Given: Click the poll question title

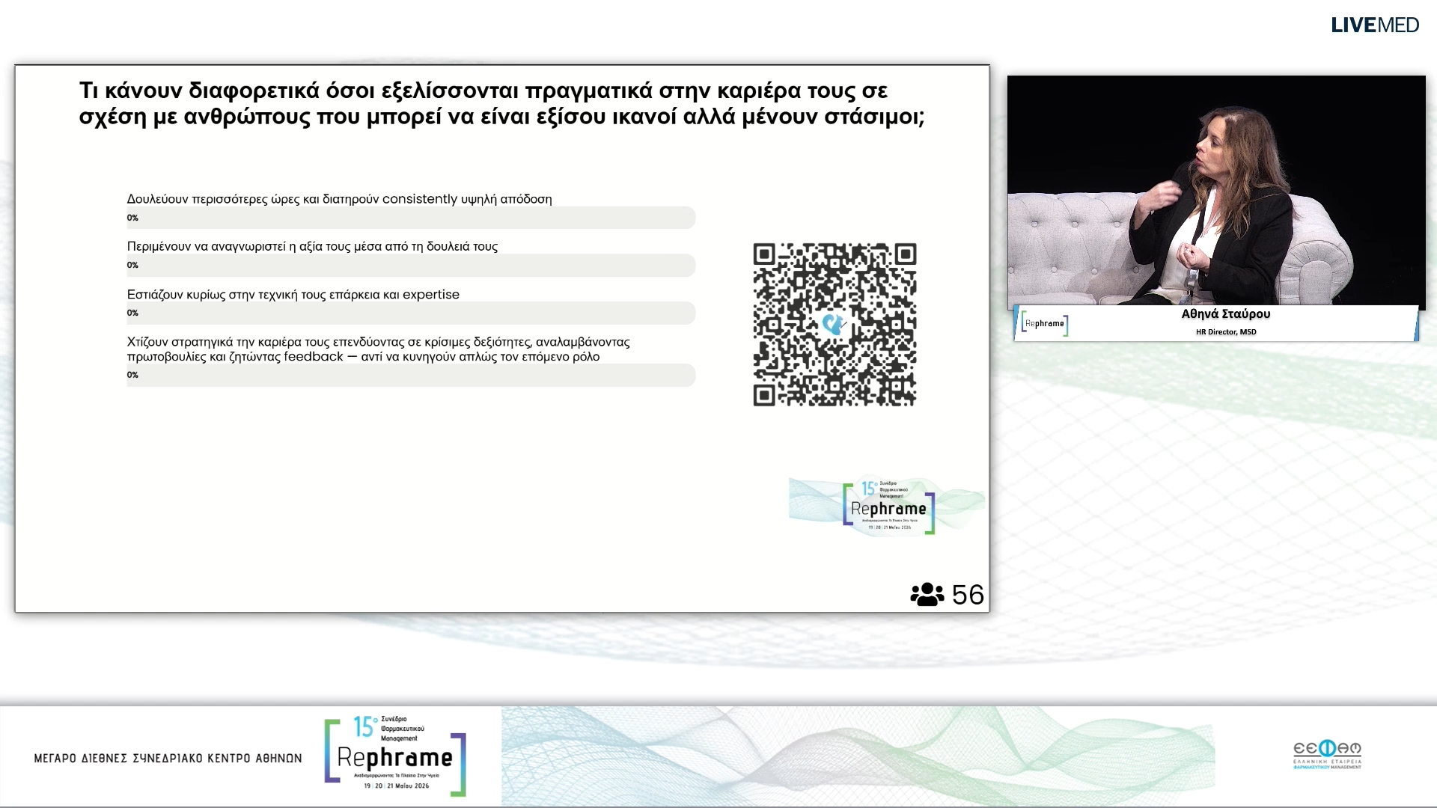Looking at the screenshot, I should [x=501, y=103].
